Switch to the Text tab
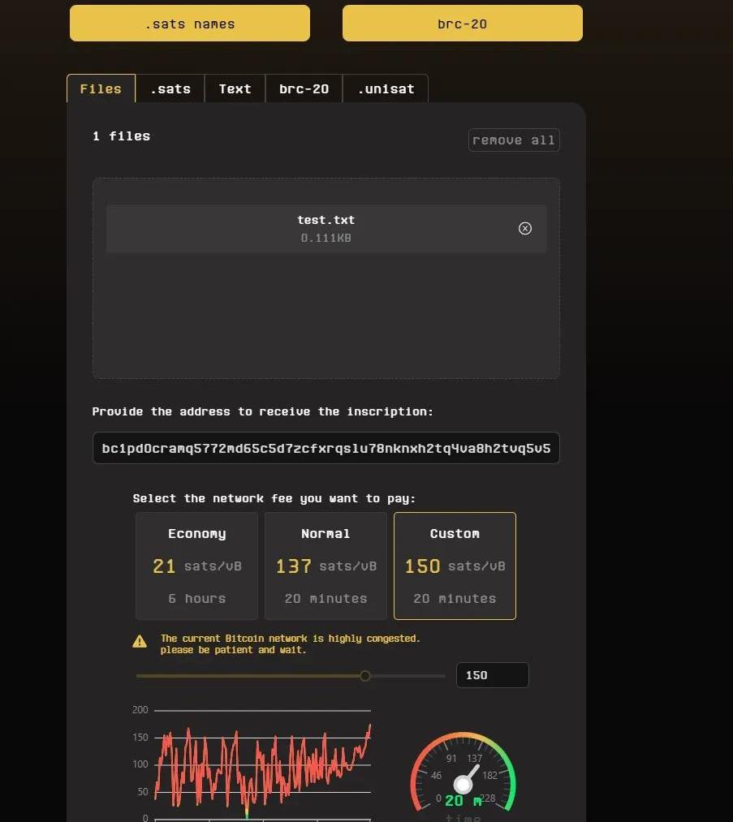Viewport: 733px width, 822px height. coord(235,89)
